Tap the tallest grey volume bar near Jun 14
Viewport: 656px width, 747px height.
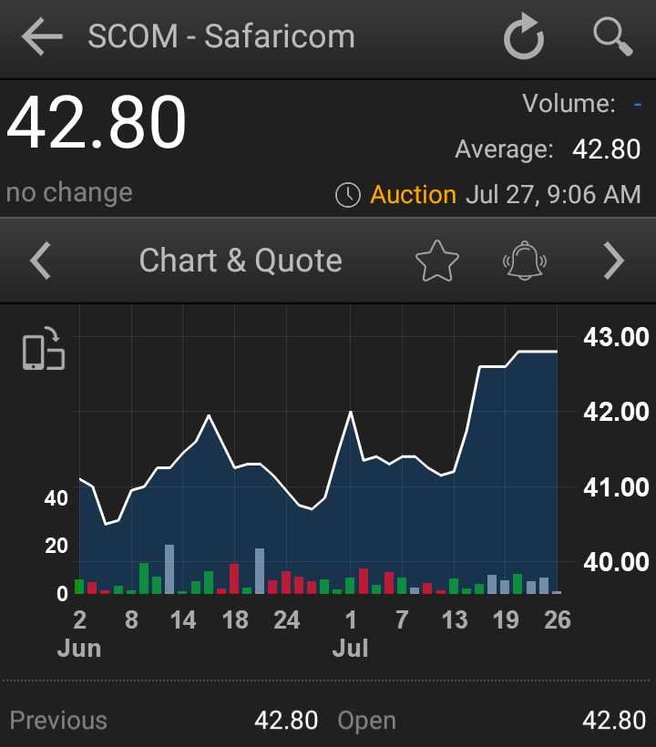click(169, 568)
